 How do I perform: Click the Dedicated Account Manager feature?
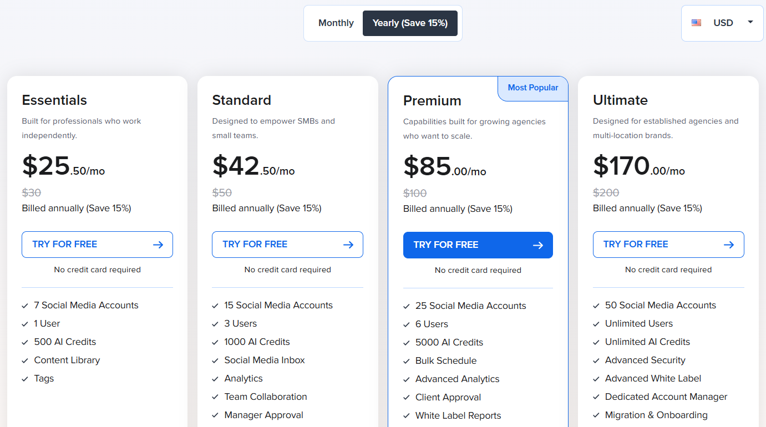click(x=666, y=396)
